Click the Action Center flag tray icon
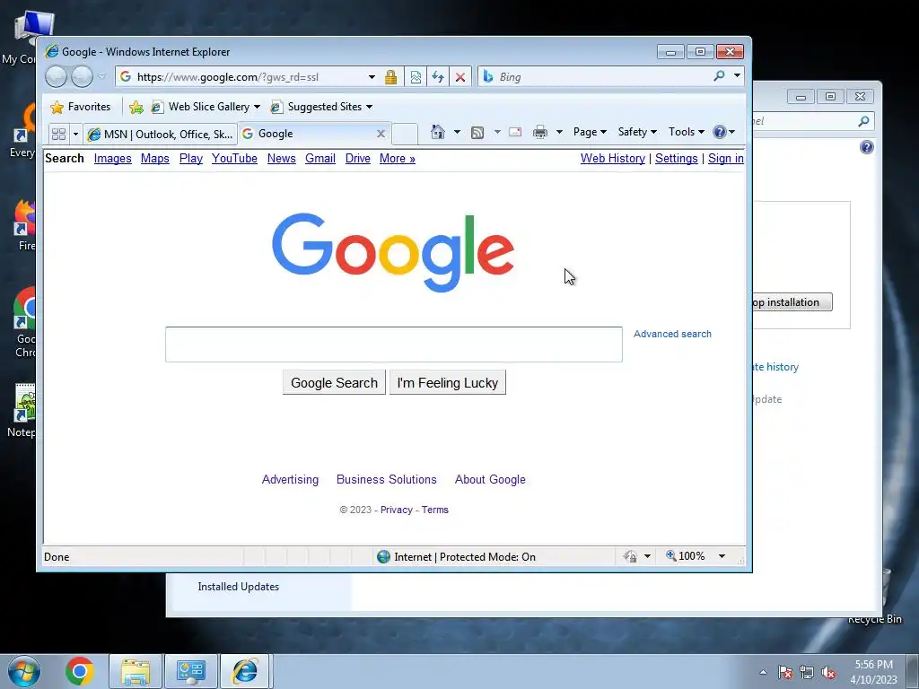 click(x=785, y=673)
